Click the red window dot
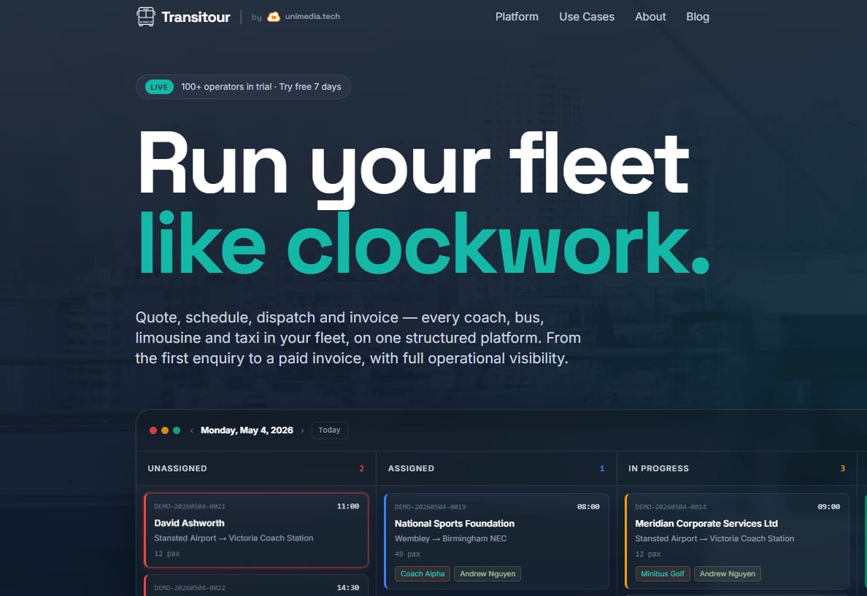This screenshot has width=867, height=596. pos(153,430)
